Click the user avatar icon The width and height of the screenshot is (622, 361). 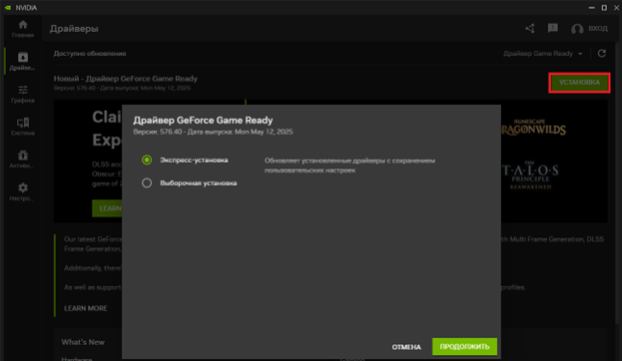coord(577,29)
